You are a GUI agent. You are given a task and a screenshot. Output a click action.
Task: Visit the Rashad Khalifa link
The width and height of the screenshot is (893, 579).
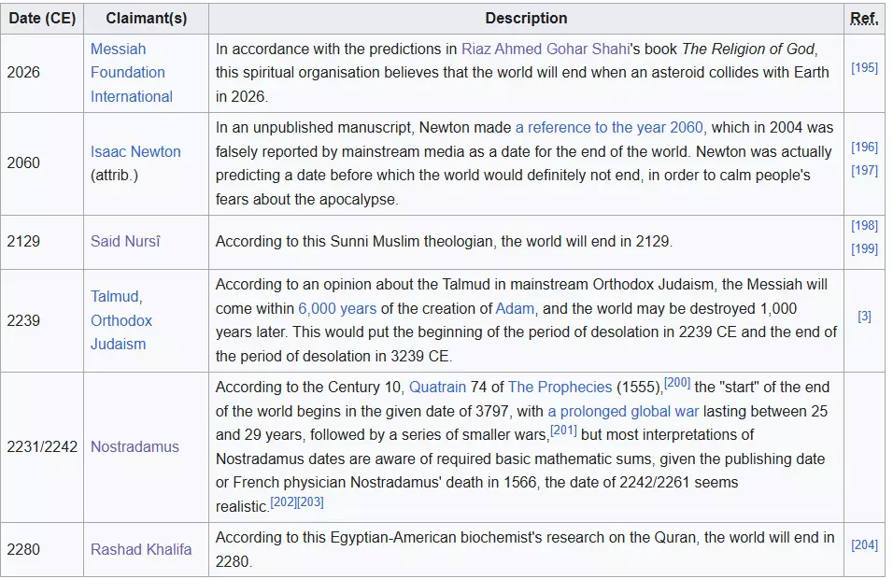(141, 549)
